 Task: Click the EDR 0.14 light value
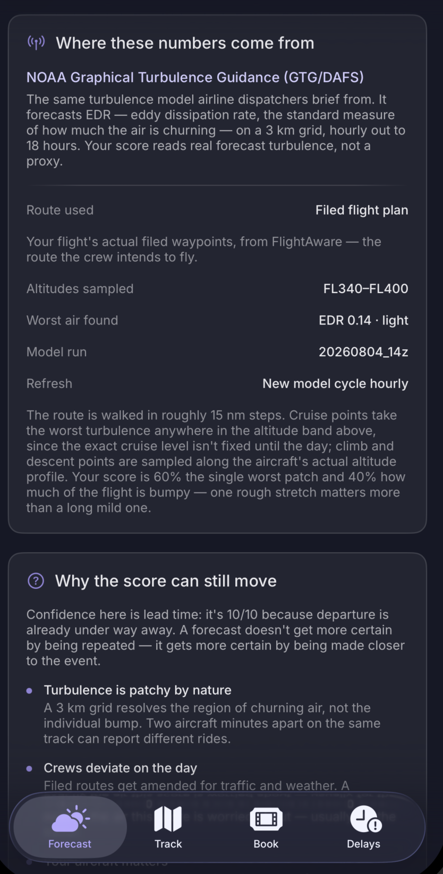[x=363, y=320]
